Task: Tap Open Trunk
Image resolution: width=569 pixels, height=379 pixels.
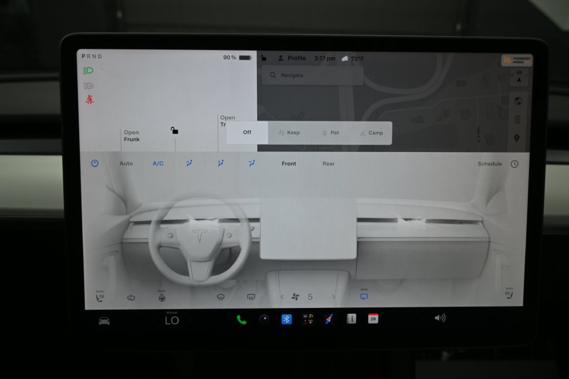Action: point(227,121)
